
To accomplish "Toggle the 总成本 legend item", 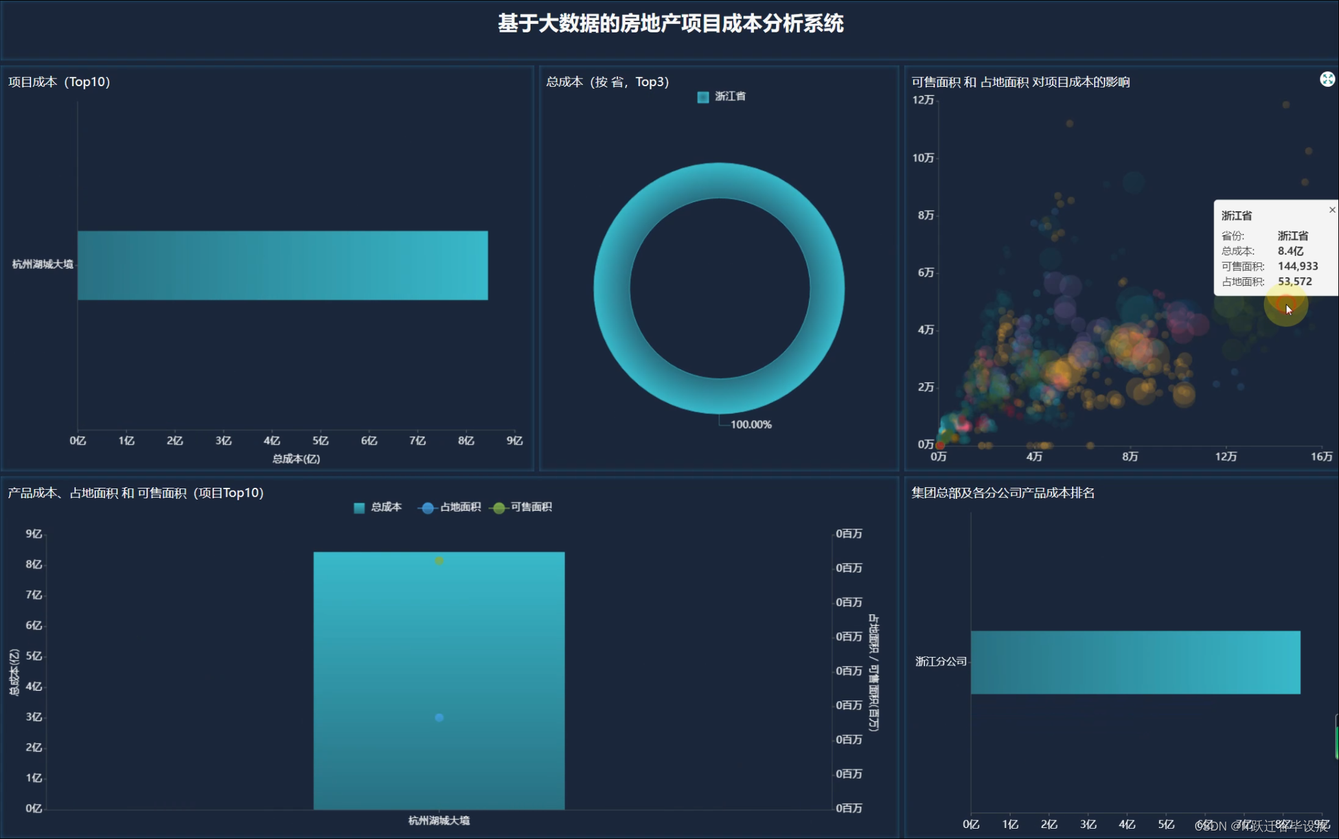I will (x=378, y=507).
